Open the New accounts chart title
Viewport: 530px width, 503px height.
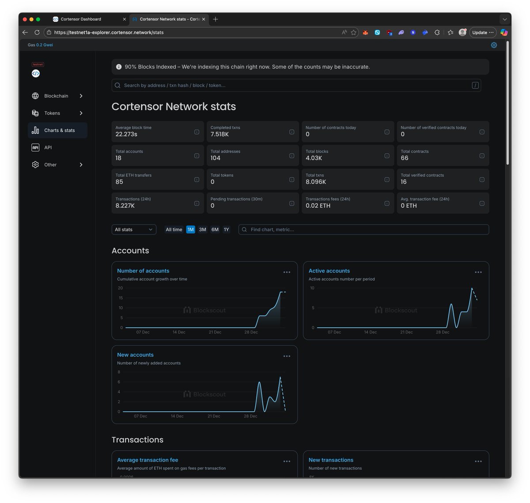click(x=135, y=355)
